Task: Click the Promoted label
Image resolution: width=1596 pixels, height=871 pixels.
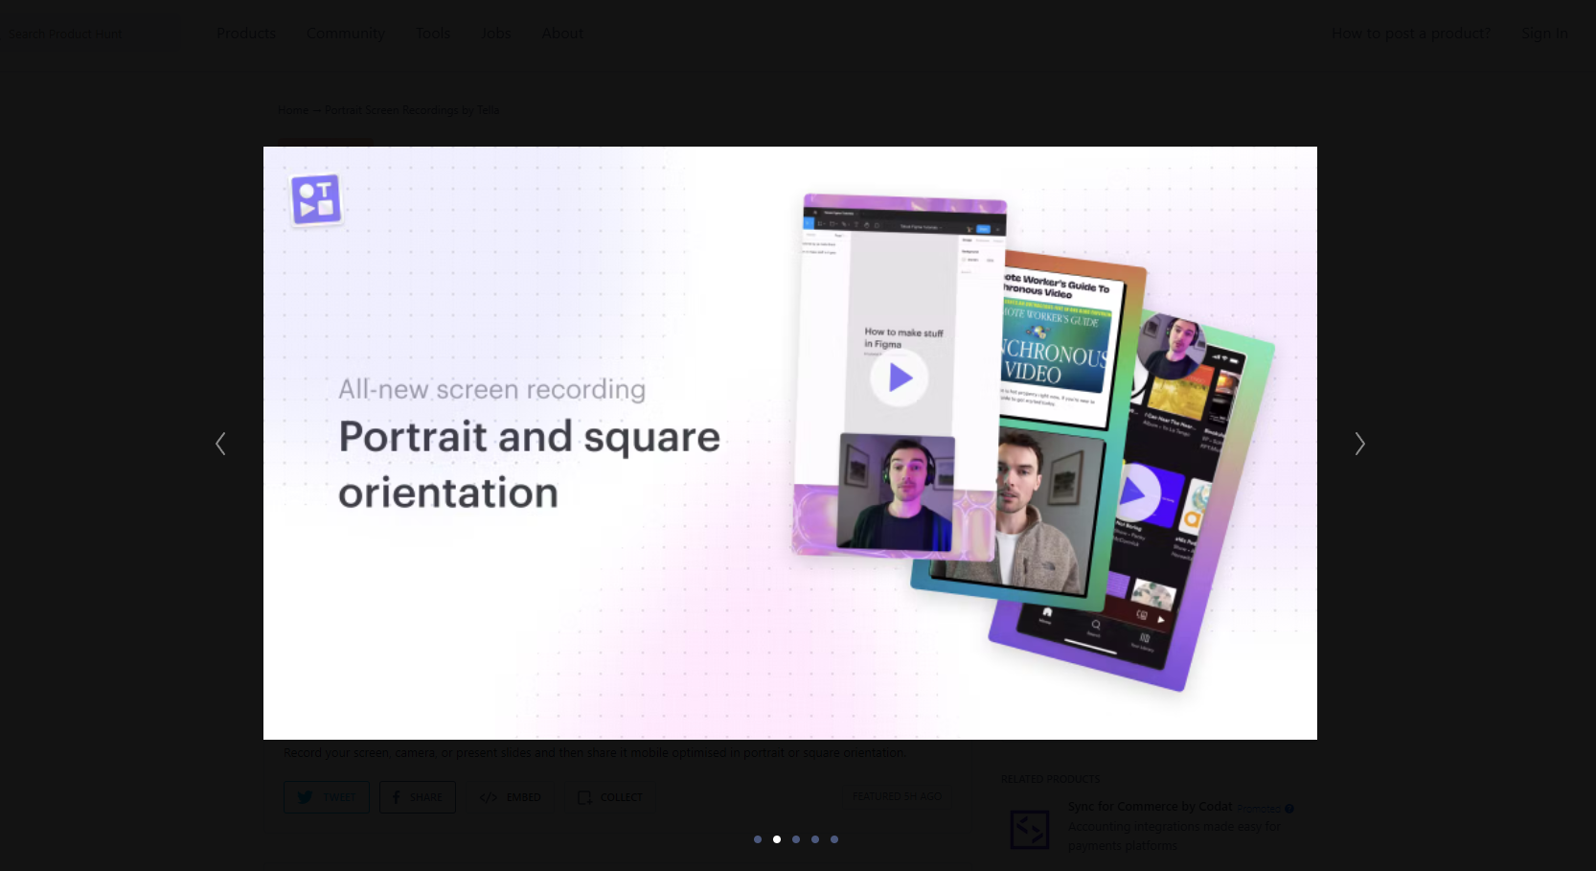Action: tap(1259, 809)
